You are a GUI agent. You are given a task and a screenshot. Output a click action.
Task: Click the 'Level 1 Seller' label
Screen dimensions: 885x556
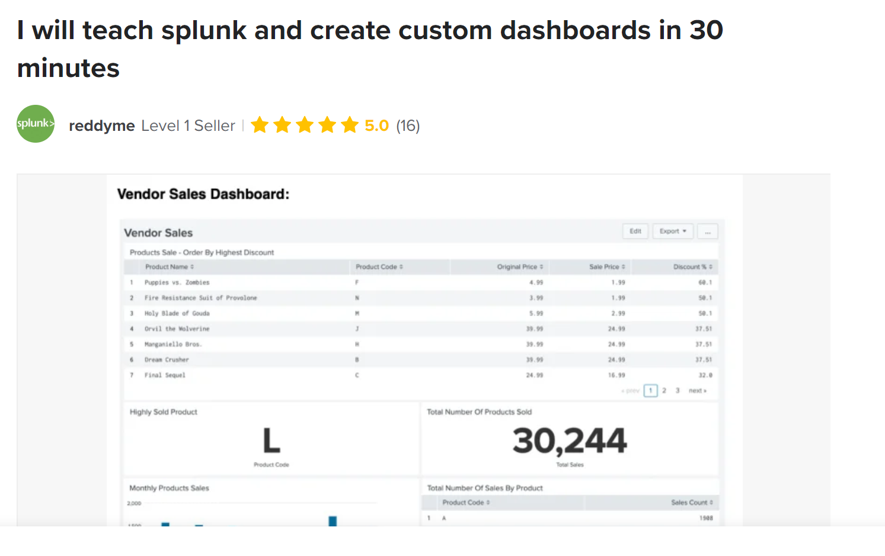click(x=188, y=126)
